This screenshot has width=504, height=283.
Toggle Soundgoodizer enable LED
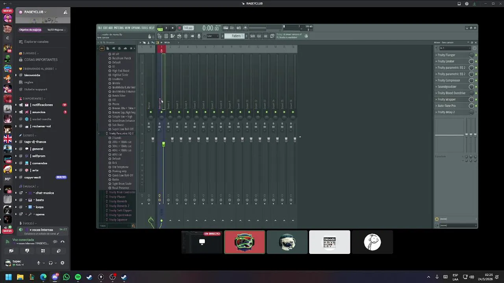[476, 87]
